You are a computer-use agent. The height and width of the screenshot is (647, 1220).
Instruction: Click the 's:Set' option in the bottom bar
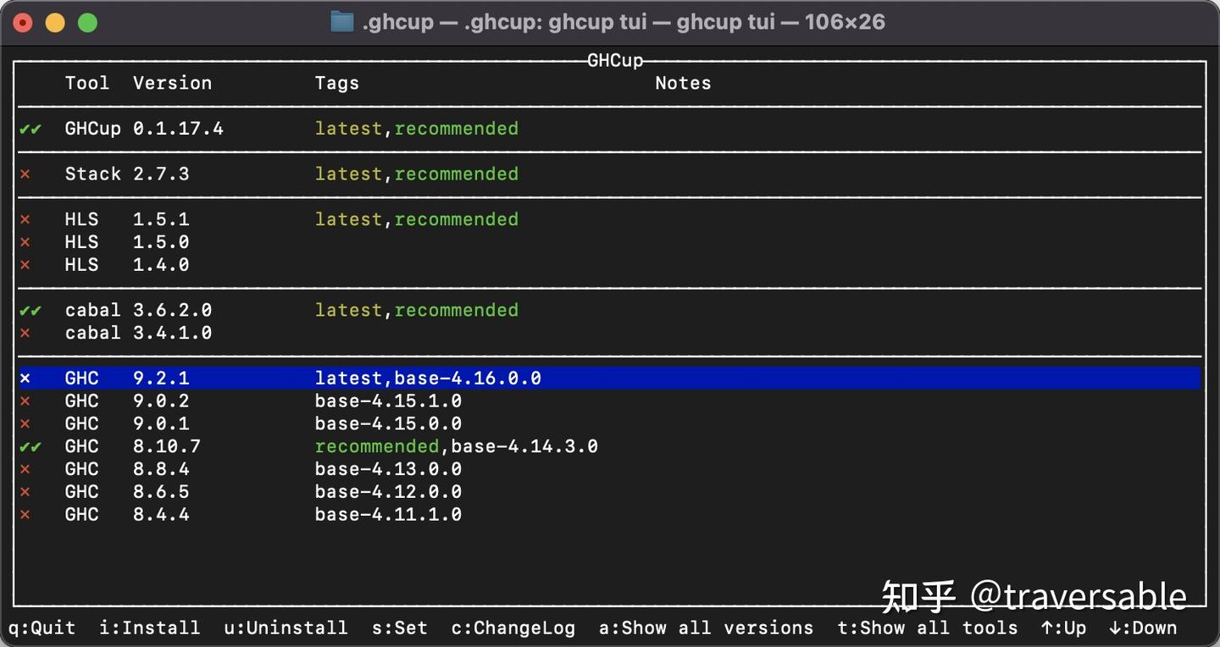(398, 628)
